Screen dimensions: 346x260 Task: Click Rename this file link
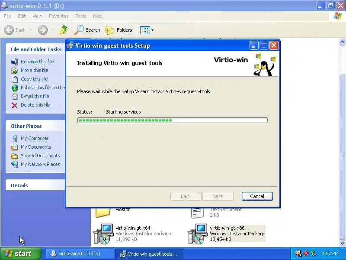[37, 62]
